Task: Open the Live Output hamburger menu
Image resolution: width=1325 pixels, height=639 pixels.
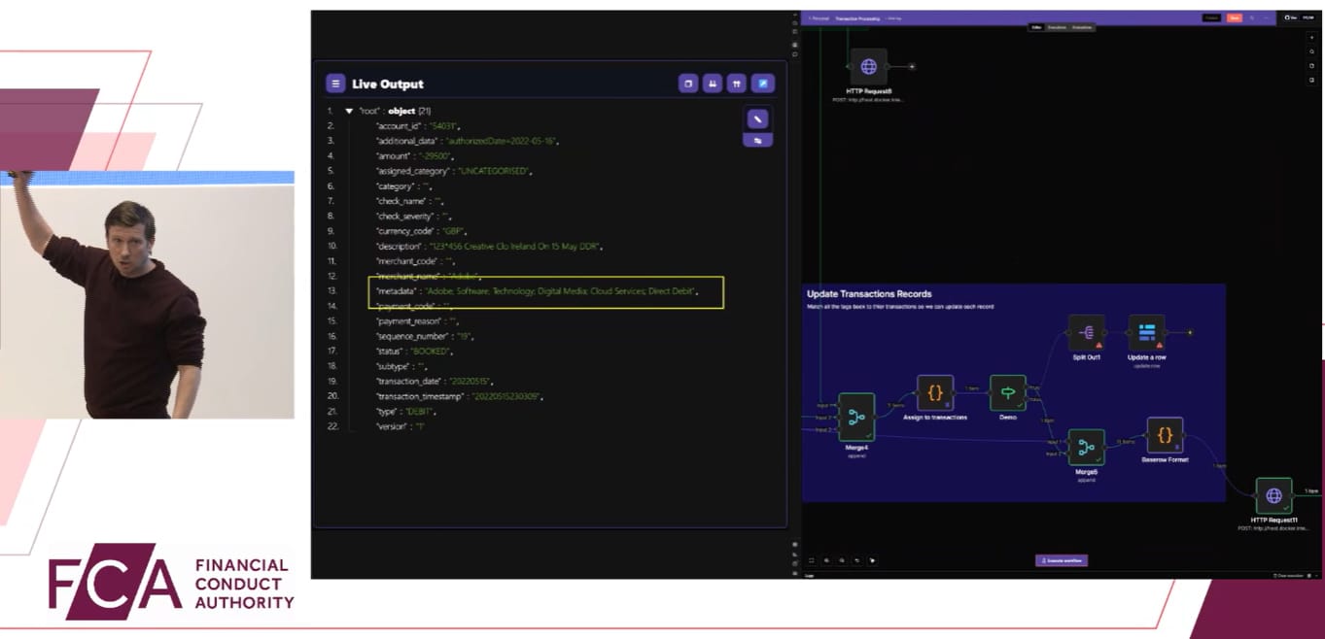Action: tap(335, 84)
